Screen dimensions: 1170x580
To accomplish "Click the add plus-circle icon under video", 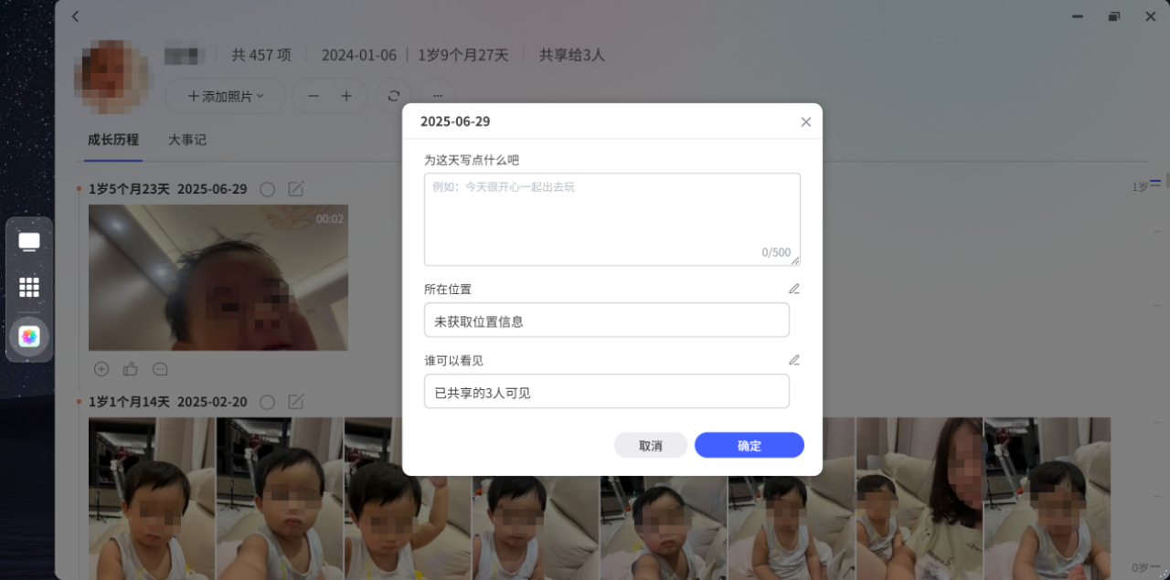I will click(x=101, y=369).
